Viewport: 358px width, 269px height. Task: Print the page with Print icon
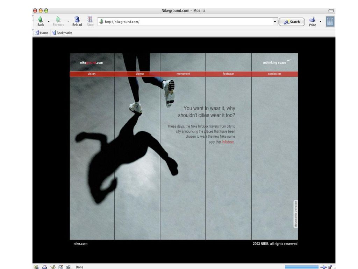[312, 21]
